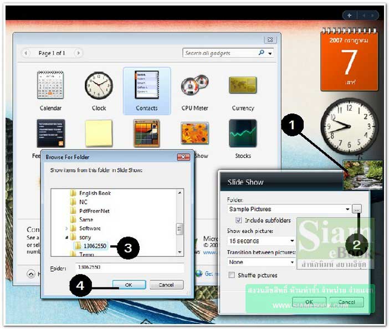Click folder list scrollbar thumb
This screenshot has width=389, height=329.
click(180, 229)
